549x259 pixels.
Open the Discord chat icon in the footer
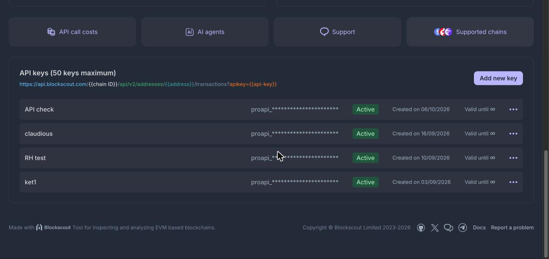click(x=449, y=227)
